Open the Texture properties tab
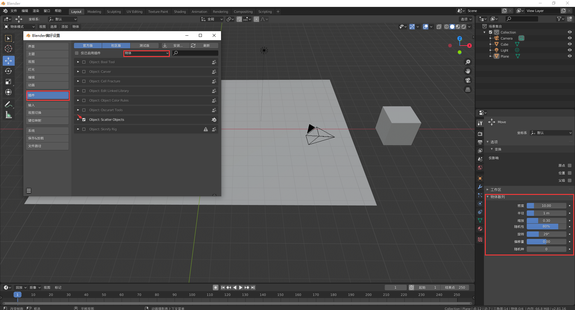Image resolution: width=575 pixels, height=310 pixels. click(480, 240)
